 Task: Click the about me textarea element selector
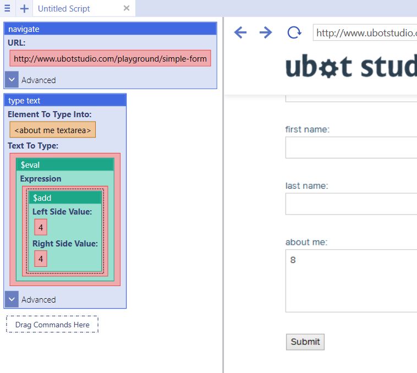(53, 130)
